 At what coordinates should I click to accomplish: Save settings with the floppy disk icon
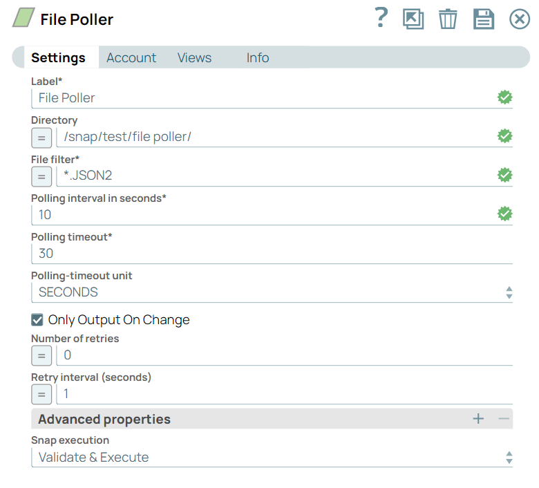pyautogui.click(x=484, y=19)
